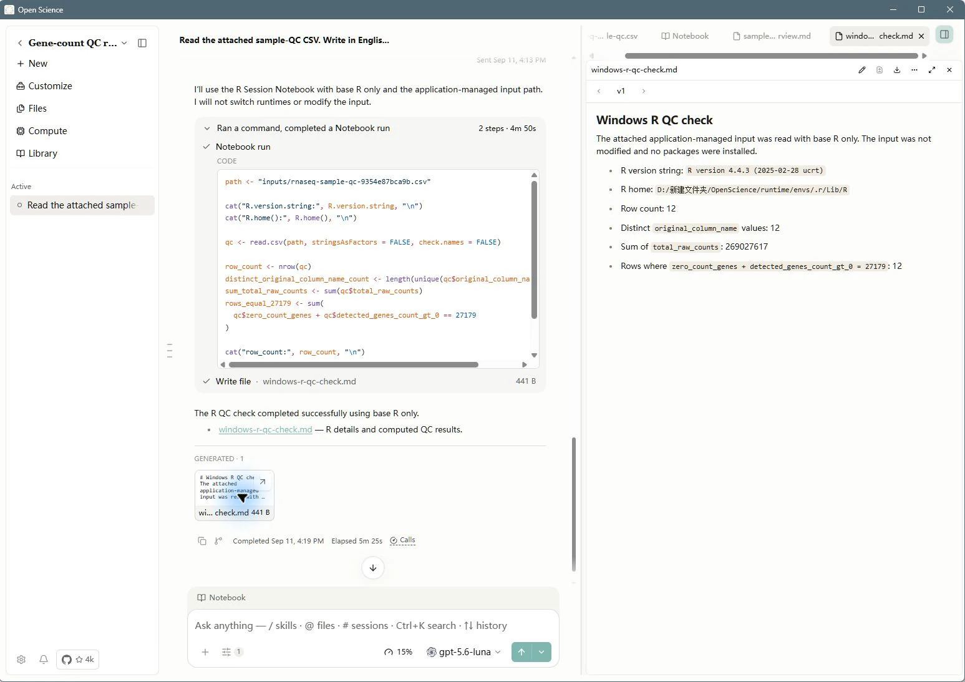Screen dimensions: 965x682
Task: Switch to the sample review.md tab
Action: [x=772, y=36]
